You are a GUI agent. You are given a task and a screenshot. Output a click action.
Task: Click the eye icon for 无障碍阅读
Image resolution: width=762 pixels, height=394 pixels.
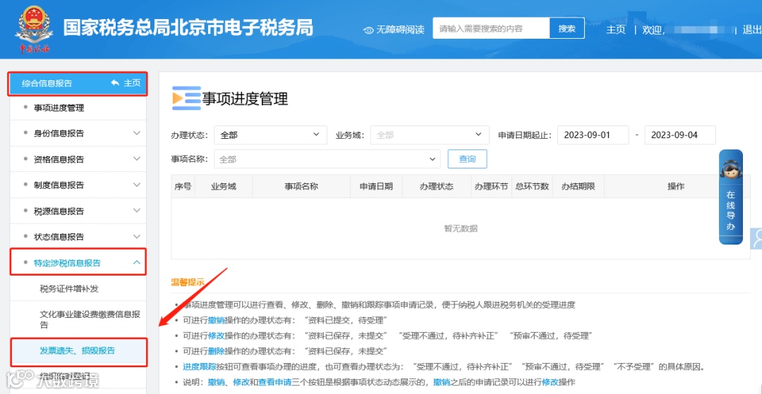click(369, 30)
